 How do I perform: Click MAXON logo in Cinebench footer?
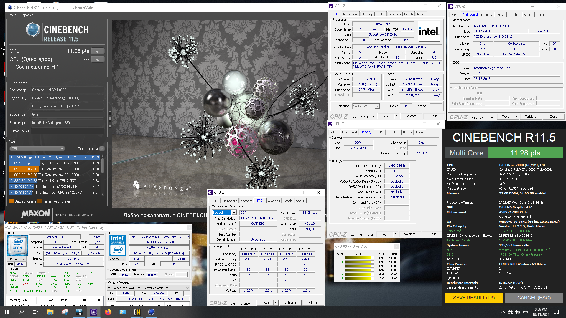36,213
